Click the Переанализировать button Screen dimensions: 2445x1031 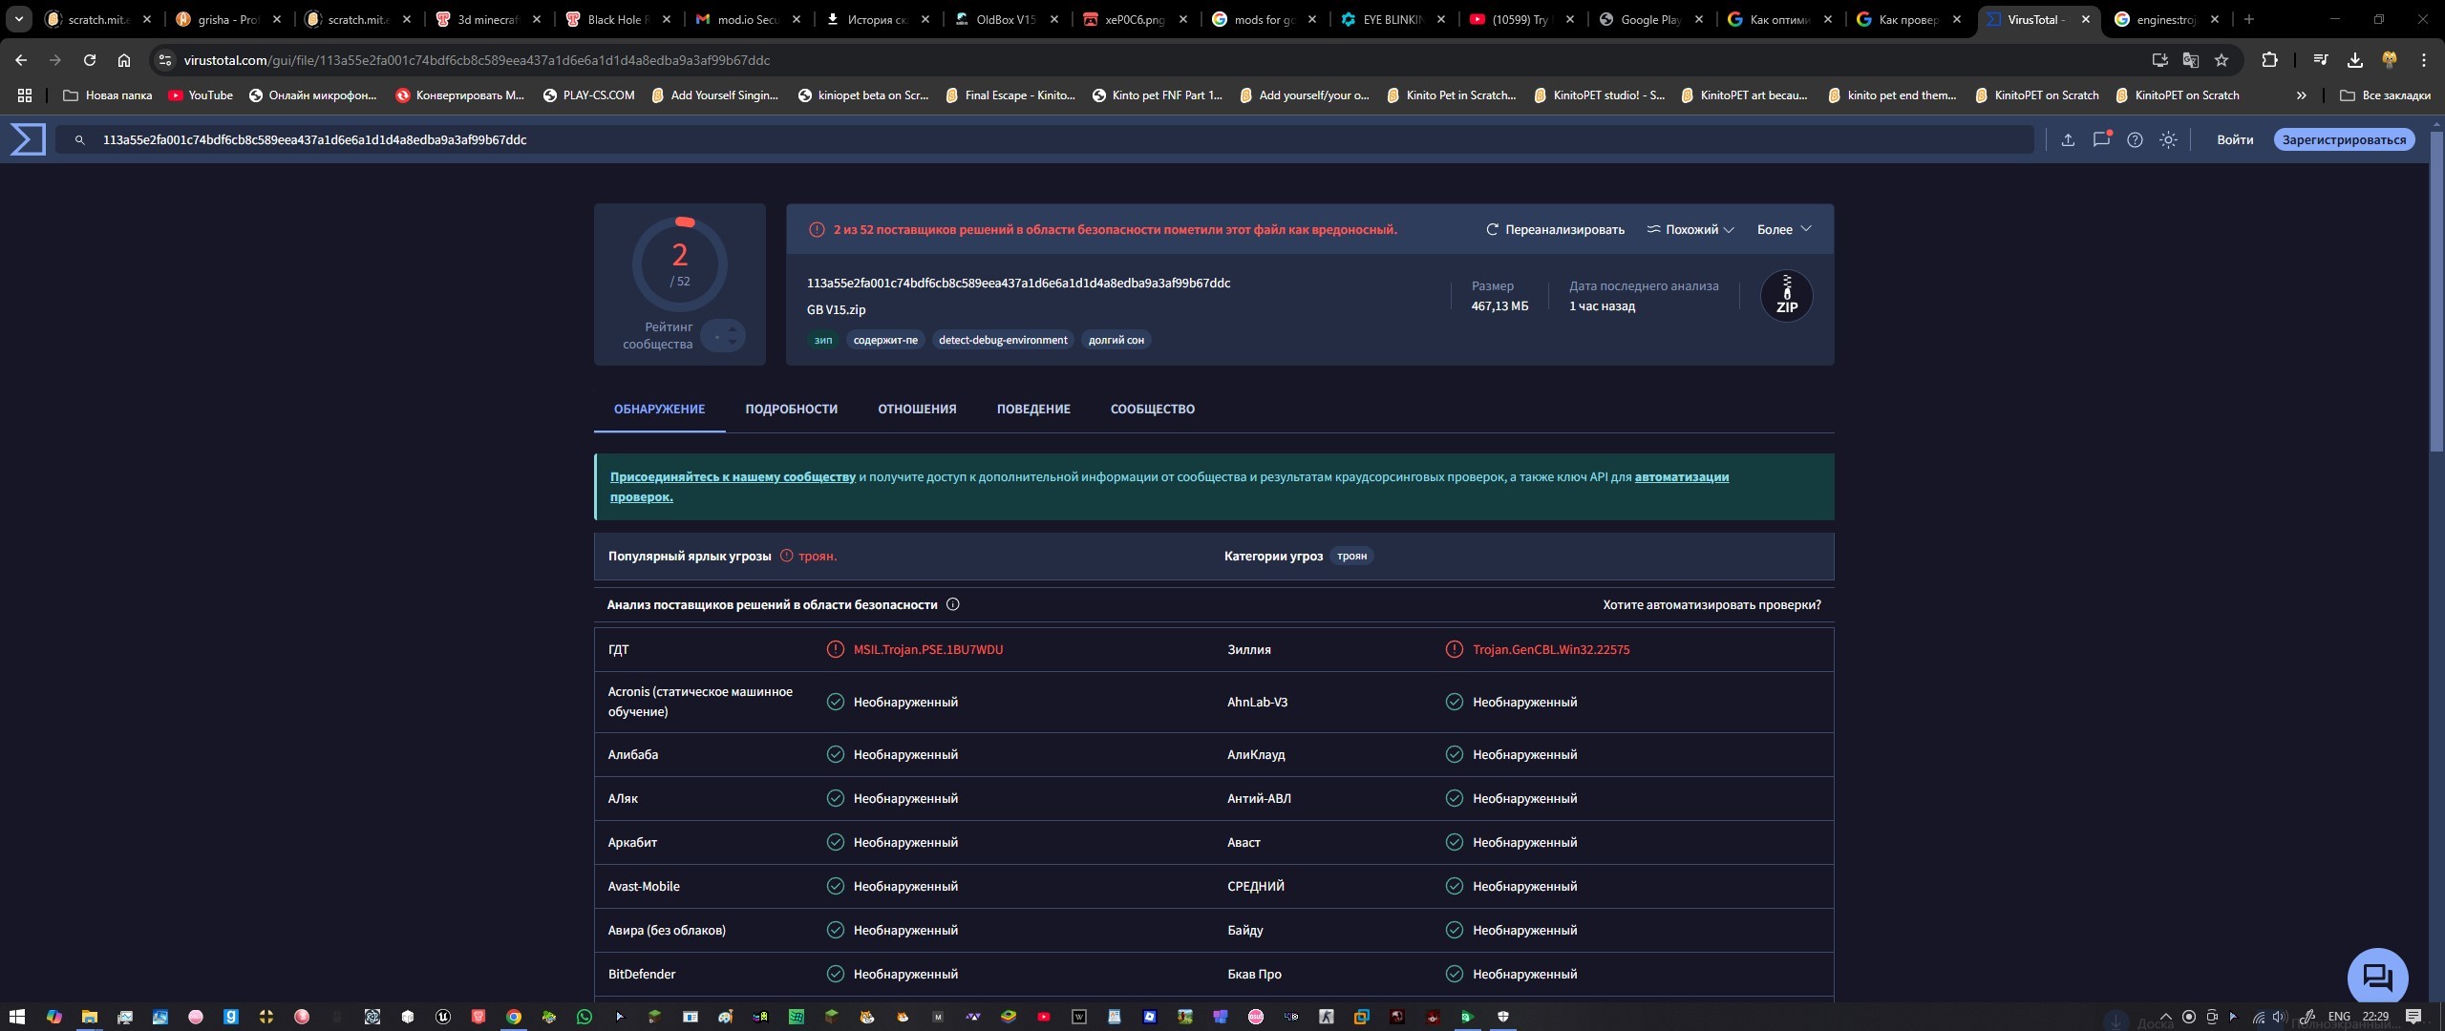point(1555,229)
